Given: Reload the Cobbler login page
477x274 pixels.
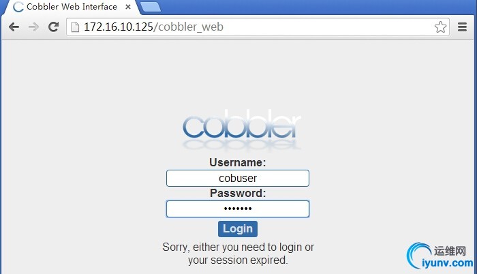Looking at the screenshot, I should point(54,27).
